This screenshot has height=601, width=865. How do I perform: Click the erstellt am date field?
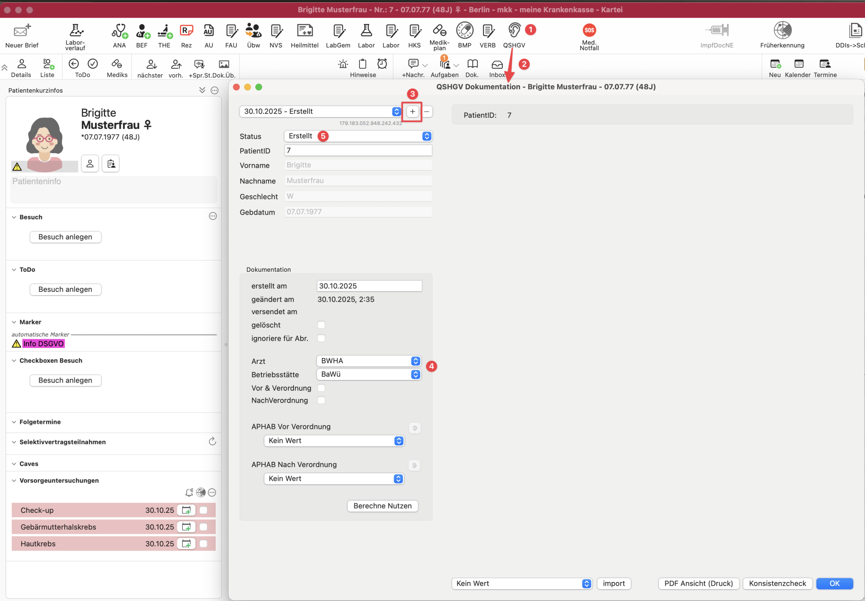coord(369,286)
